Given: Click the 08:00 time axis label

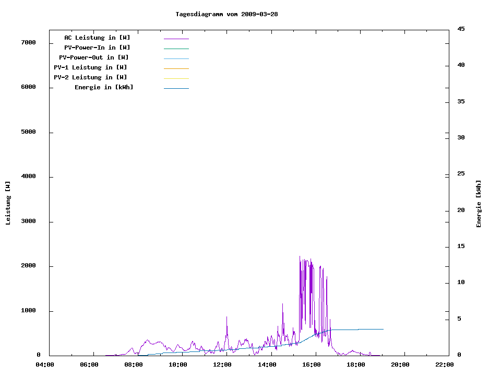Looking at the screenshot, I should pos(134,365).
